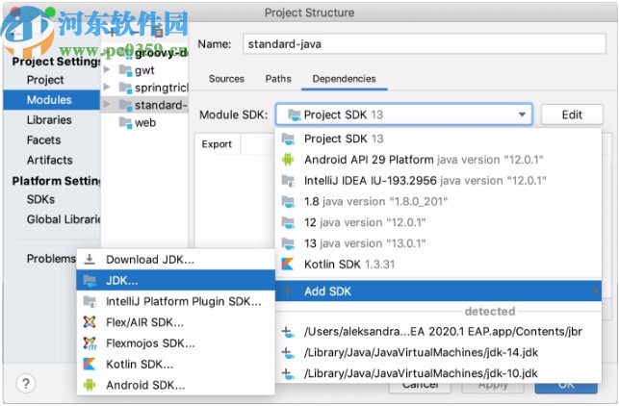Image resolution: width=619 pixels, height=406 pixels.
Task: Expand the standard- module tree node
Action: (x=107, y=104)
